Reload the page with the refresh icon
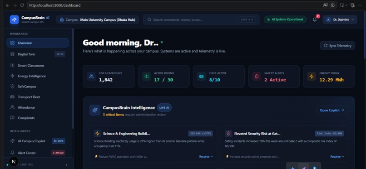 pyautogui.click(x=22, y=5)
